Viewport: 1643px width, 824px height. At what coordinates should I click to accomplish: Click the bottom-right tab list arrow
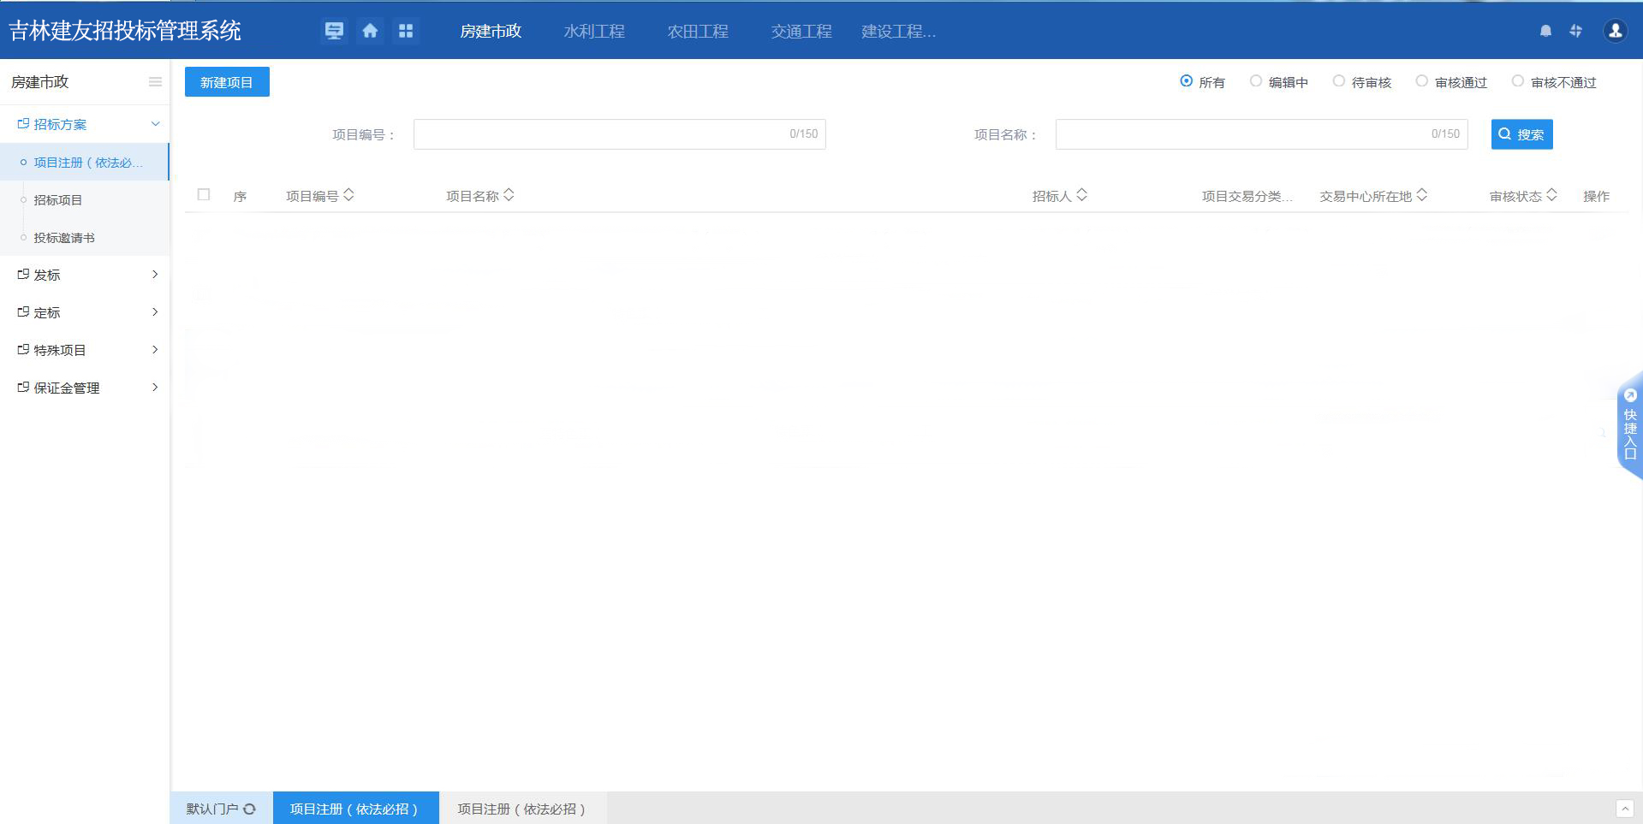(1624, 809)
